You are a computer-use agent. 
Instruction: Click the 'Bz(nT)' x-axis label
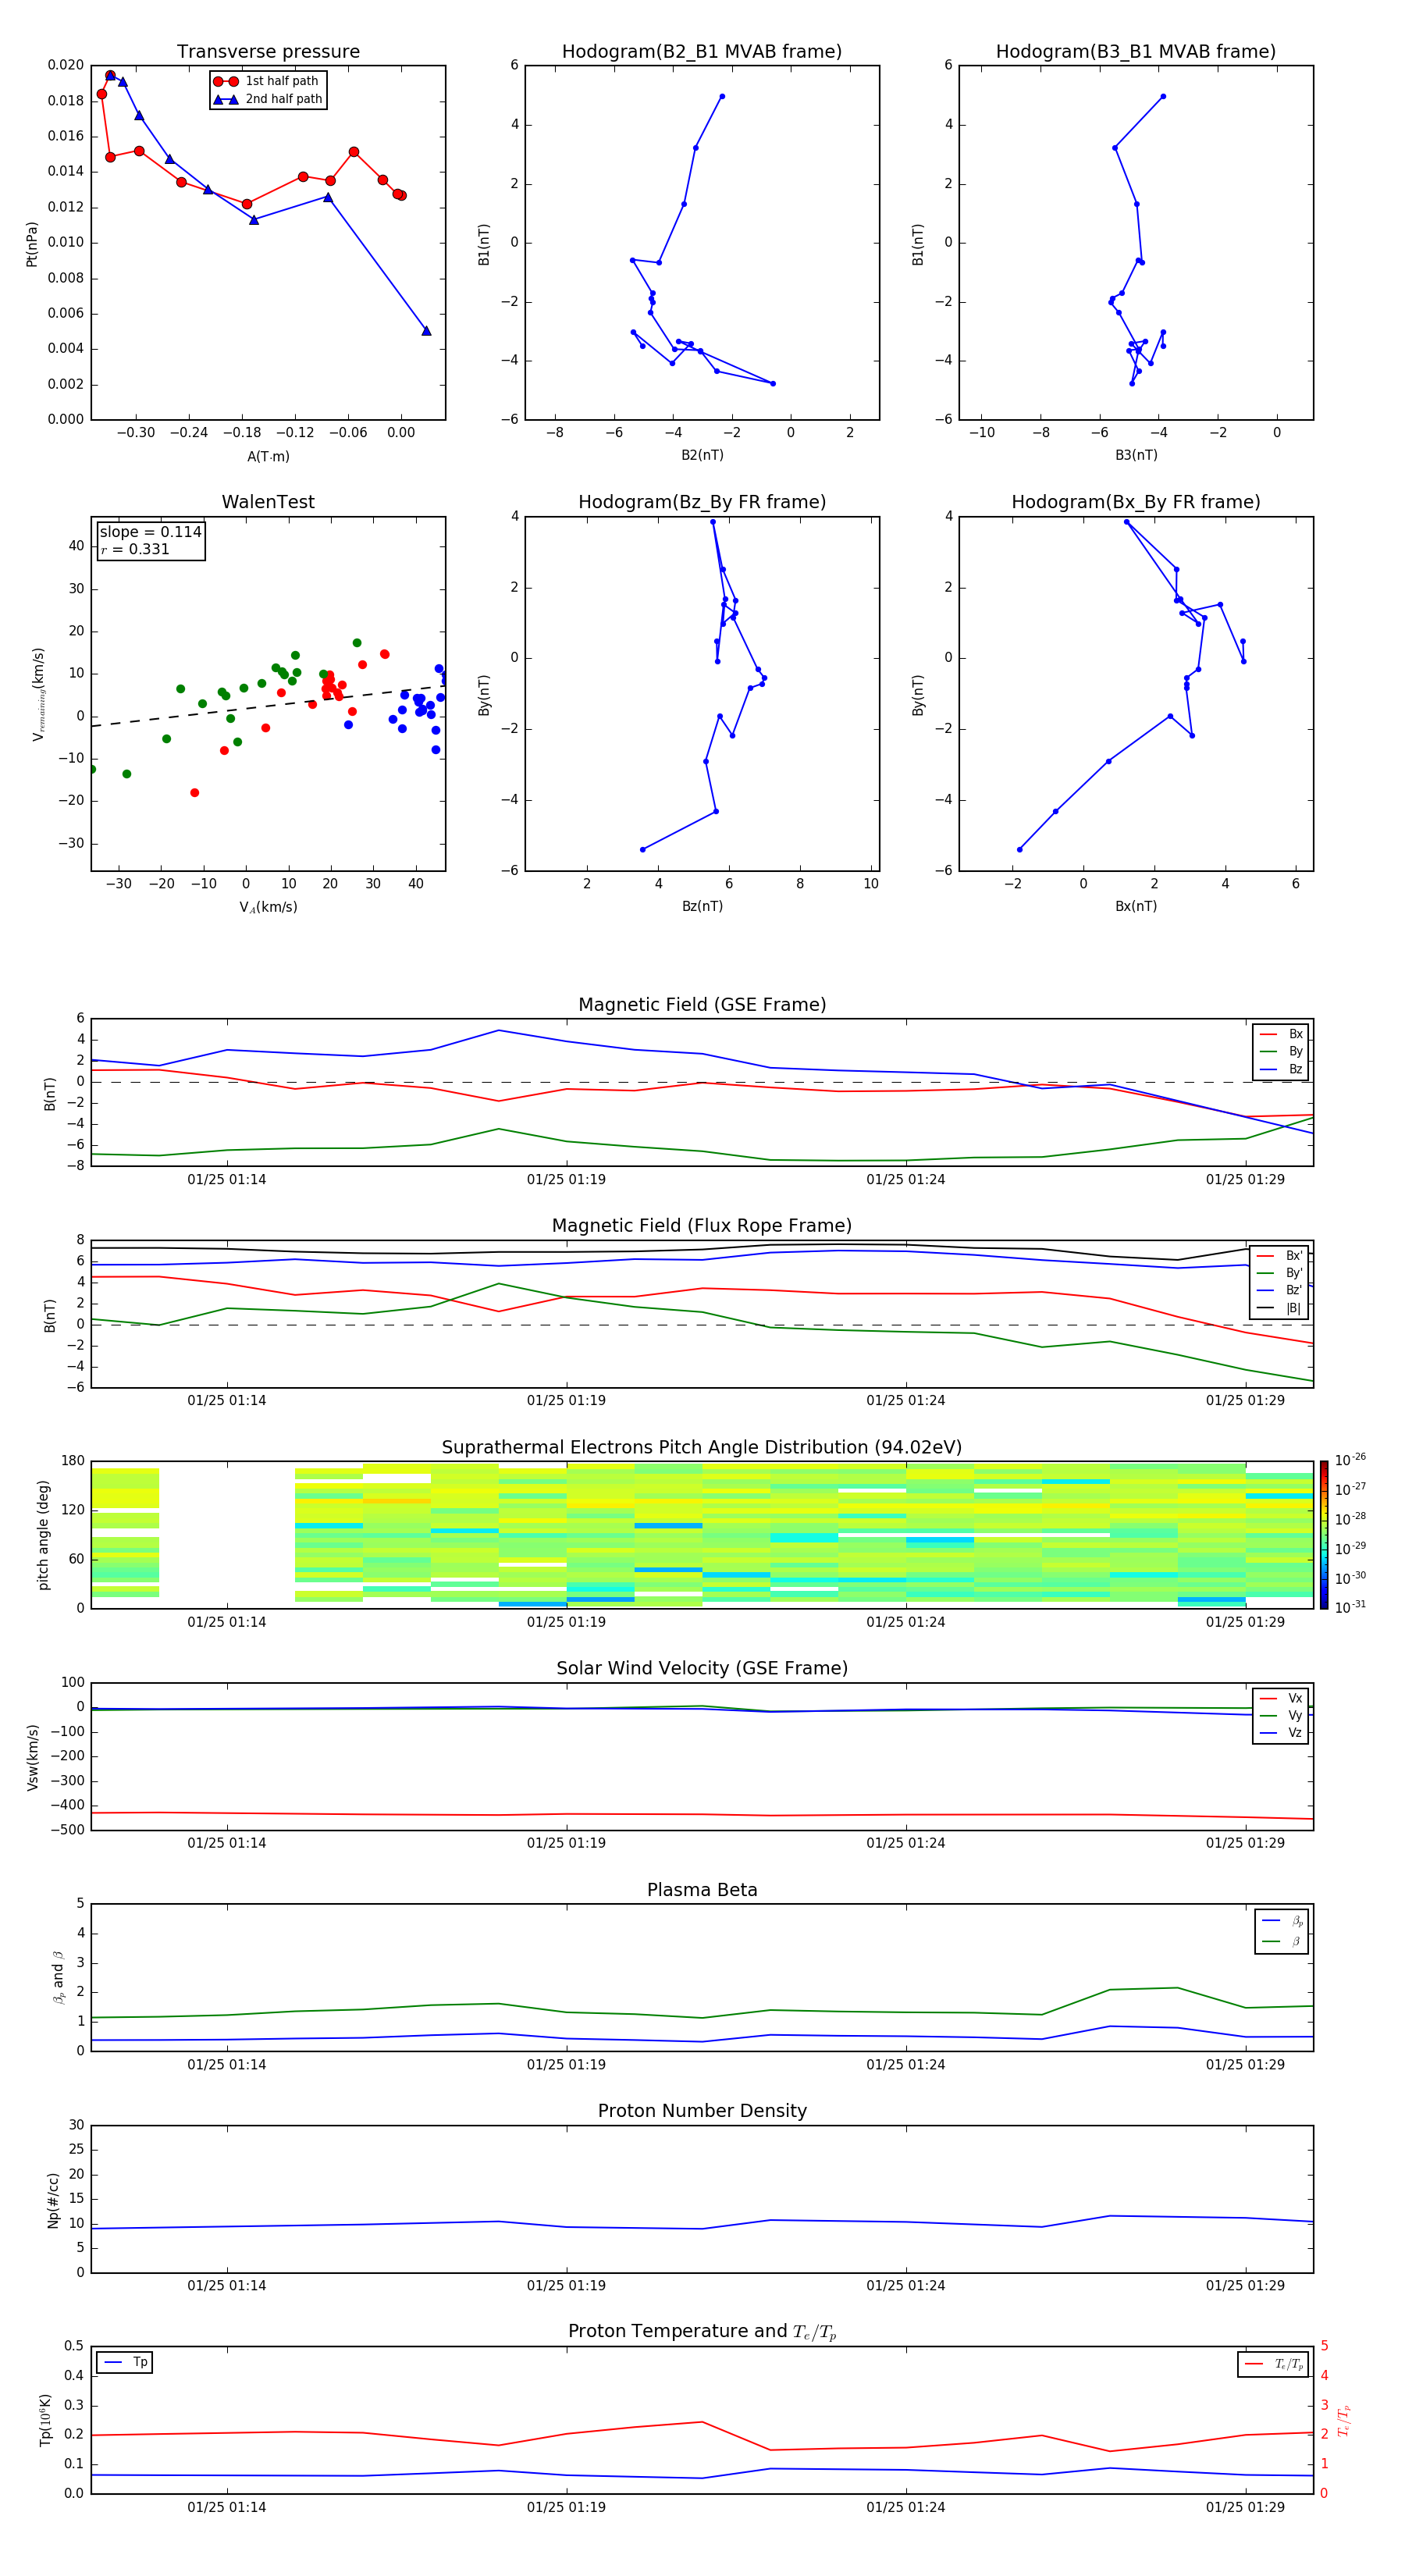[702, 907]
